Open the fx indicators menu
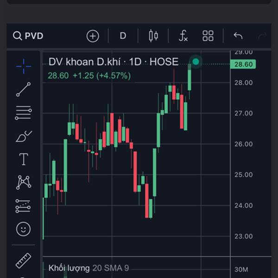The image size is (278, 278). pyautogui.click(x=183, y=36)
